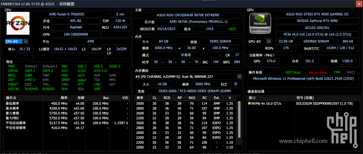
Task: Click the AMD Ryzen logo image
Action: 18,23
